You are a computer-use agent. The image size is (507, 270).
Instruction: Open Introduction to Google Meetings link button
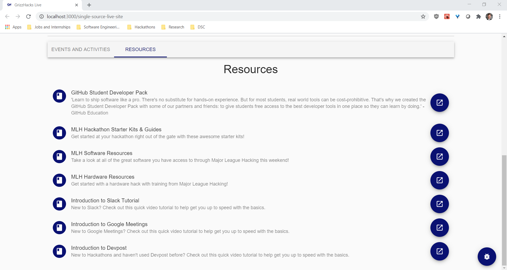439,228
